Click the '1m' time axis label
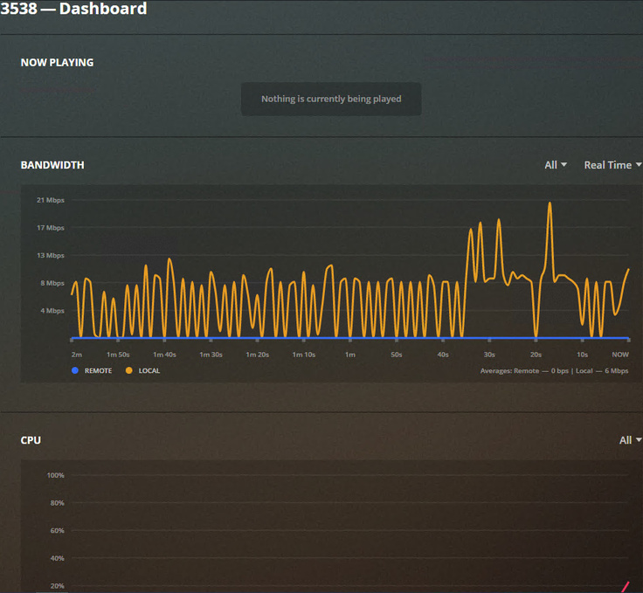This screenshot has height=593, width=643. (x=350, y=355)
